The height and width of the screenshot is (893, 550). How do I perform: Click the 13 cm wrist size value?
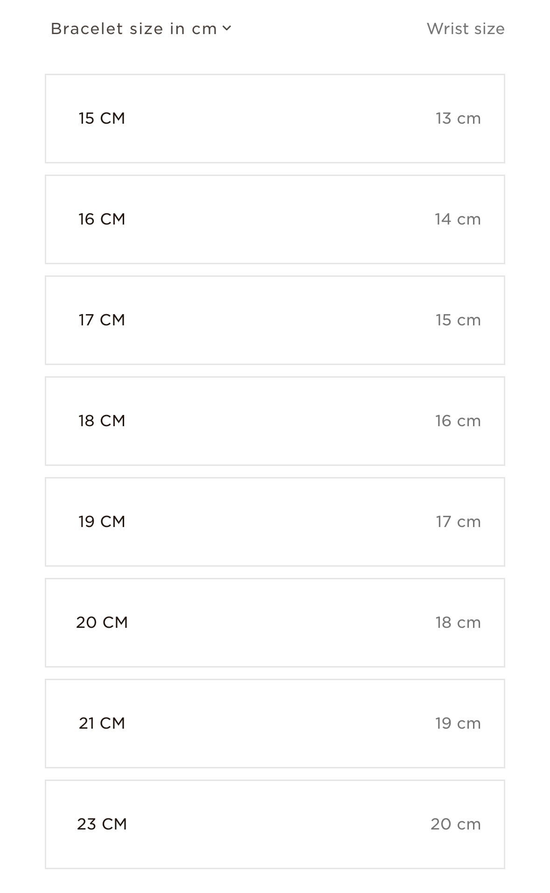pyautogui.click(x=458, y=119)
